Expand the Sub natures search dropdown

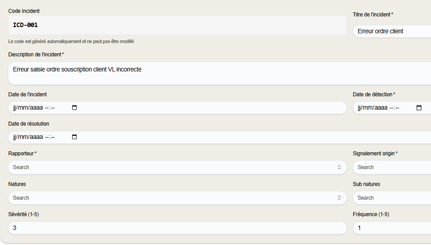tap(391, 198)
